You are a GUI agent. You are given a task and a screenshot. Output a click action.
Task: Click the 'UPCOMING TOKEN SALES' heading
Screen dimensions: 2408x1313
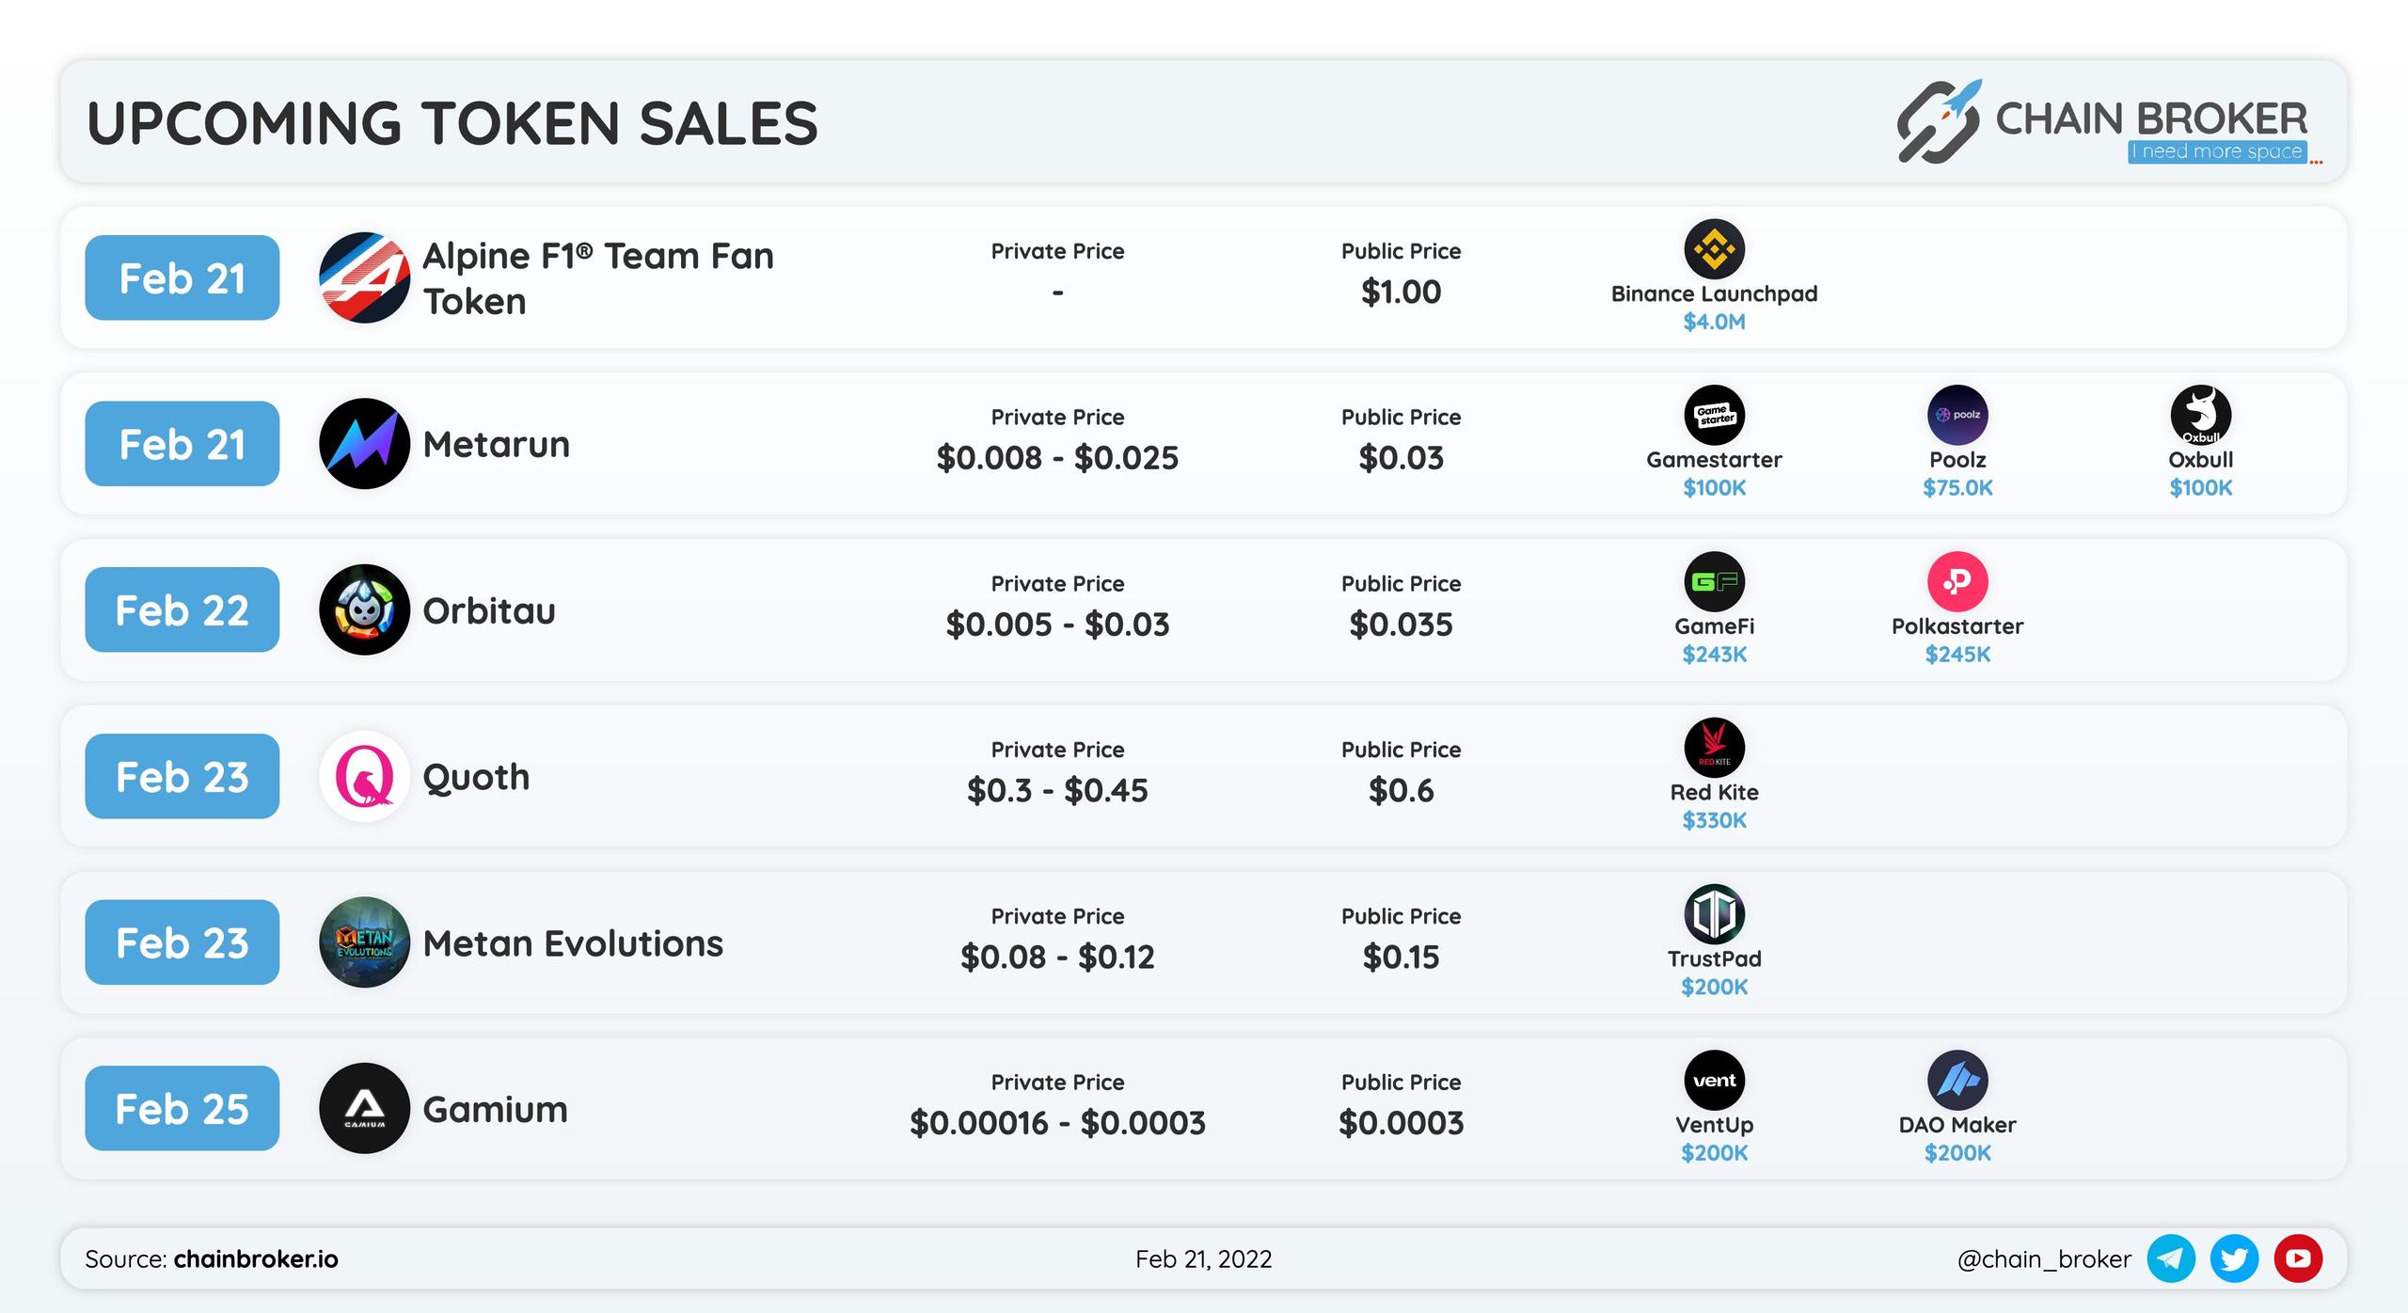[452, 123]
